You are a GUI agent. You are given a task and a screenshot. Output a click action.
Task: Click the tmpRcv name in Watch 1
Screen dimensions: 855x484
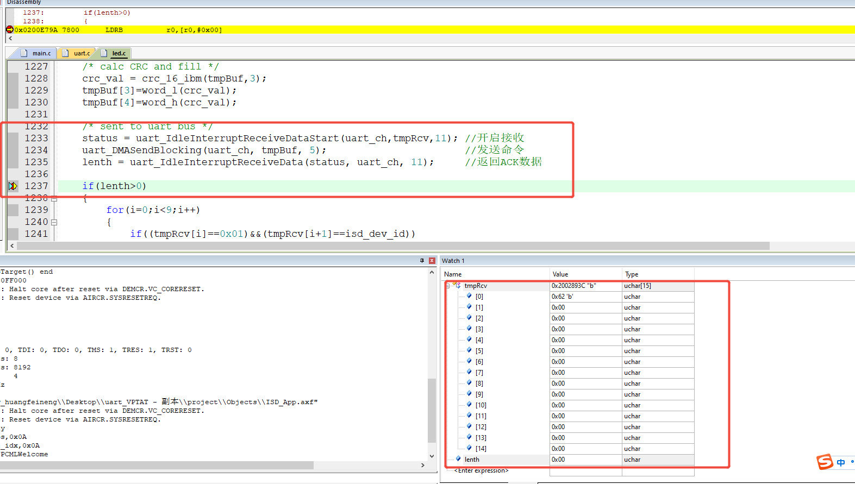tap(476, 286)
